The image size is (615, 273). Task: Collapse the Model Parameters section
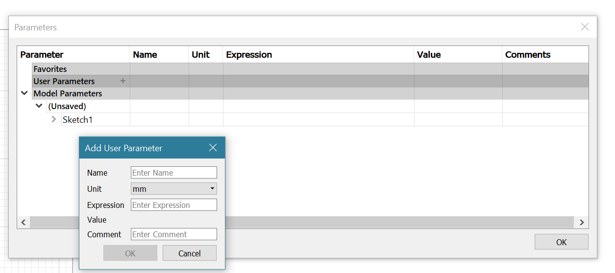pyautogui.click(x=25, y=93)
